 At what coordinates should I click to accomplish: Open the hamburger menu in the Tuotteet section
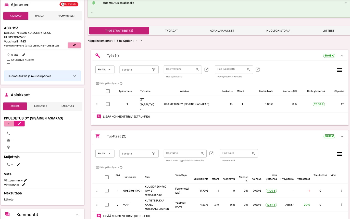coord(339,154)
